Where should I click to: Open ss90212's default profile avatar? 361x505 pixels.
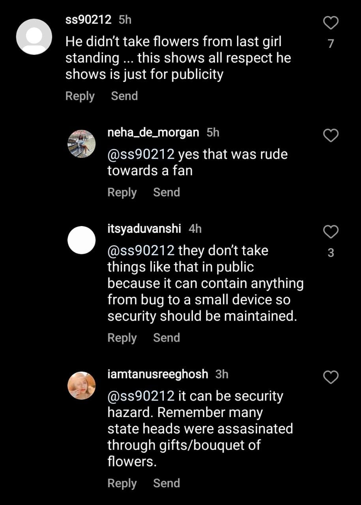pos(34,37)
